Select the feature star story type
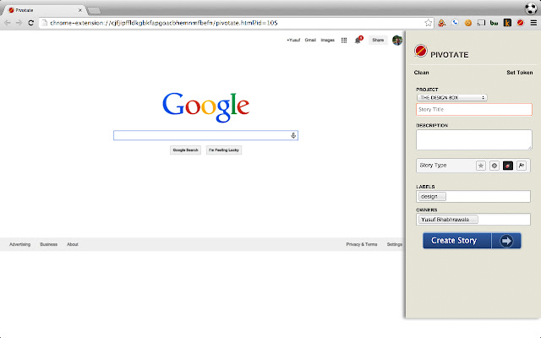The image size is (541, 338). coord(481,166)
